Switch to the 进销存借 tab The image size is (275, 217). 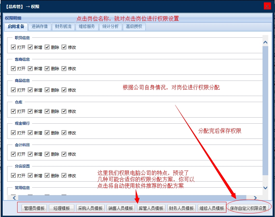pos(39,26)
